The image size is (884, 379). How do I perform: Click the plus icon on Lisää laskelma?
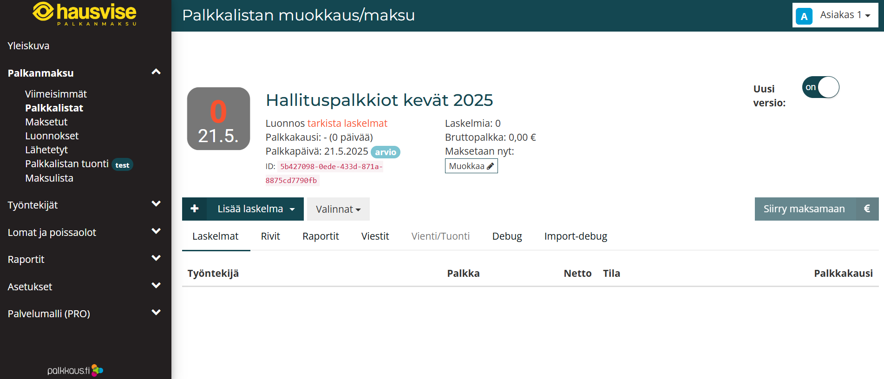(x=195, y=209)
